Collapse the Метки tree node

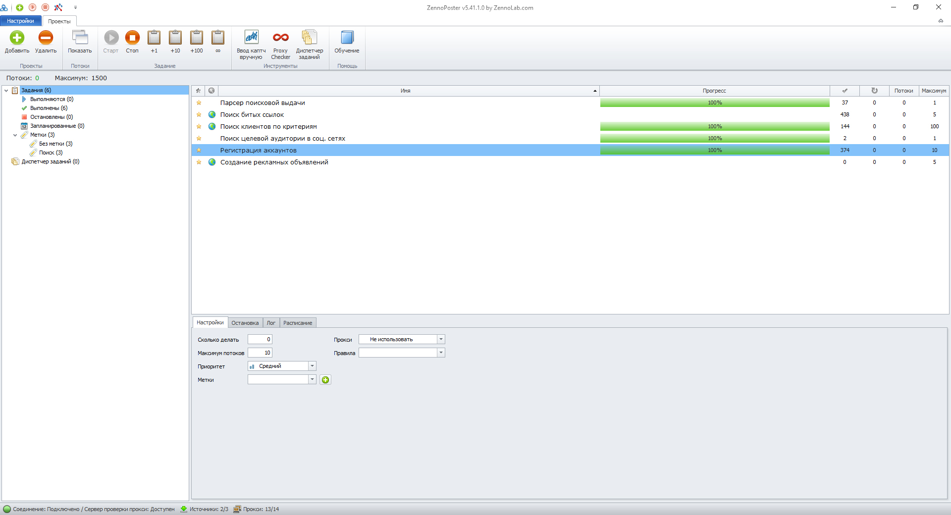(15, 135)
